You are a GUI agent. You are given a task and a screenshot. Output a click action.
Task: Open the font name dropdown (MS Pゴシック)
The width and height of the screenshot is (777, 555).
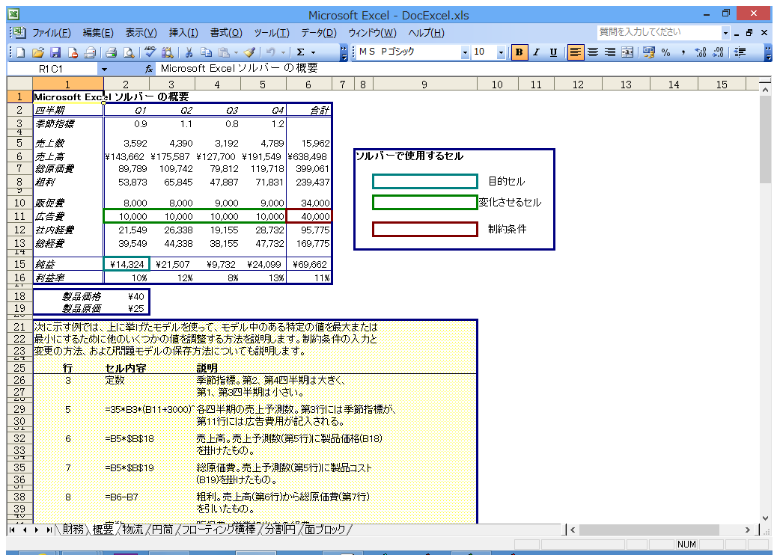click(x=465, y=52)
